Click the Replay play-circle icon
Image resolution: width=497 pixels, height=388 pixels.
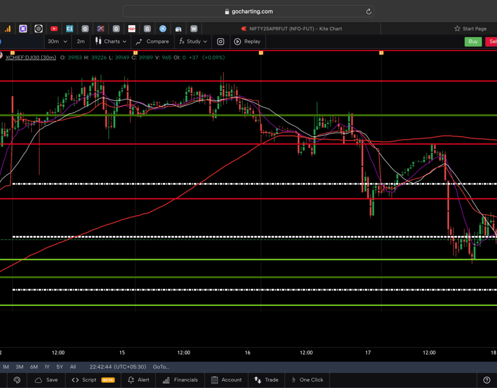point(237,41)
